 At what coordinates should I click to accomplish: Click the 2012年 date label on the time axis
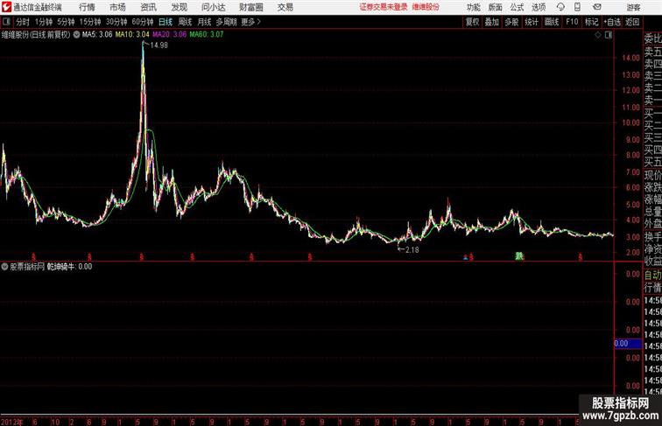(x=12, y=422)
